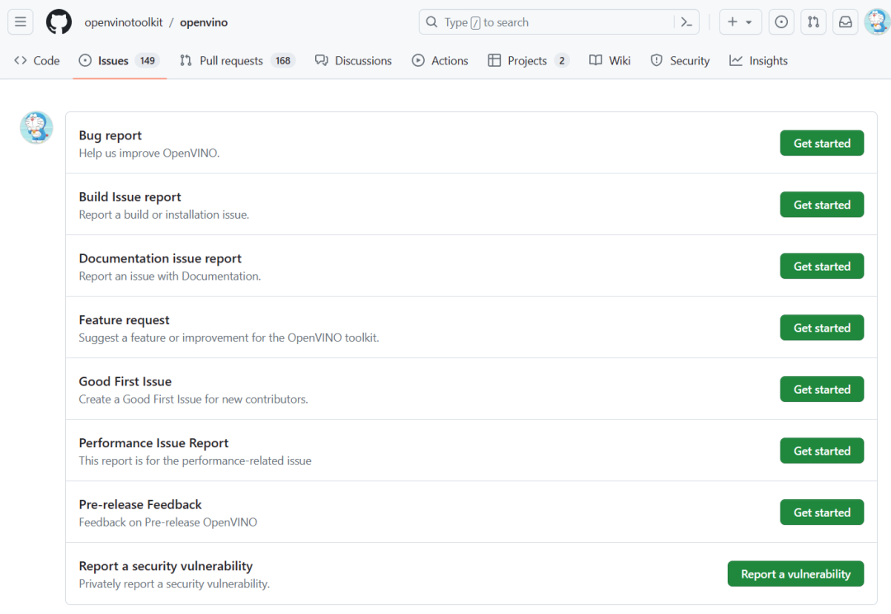Viewport: 891px width, 614px height.
Task: Focus the Type / to search field
Action: [x=559, y=22]
